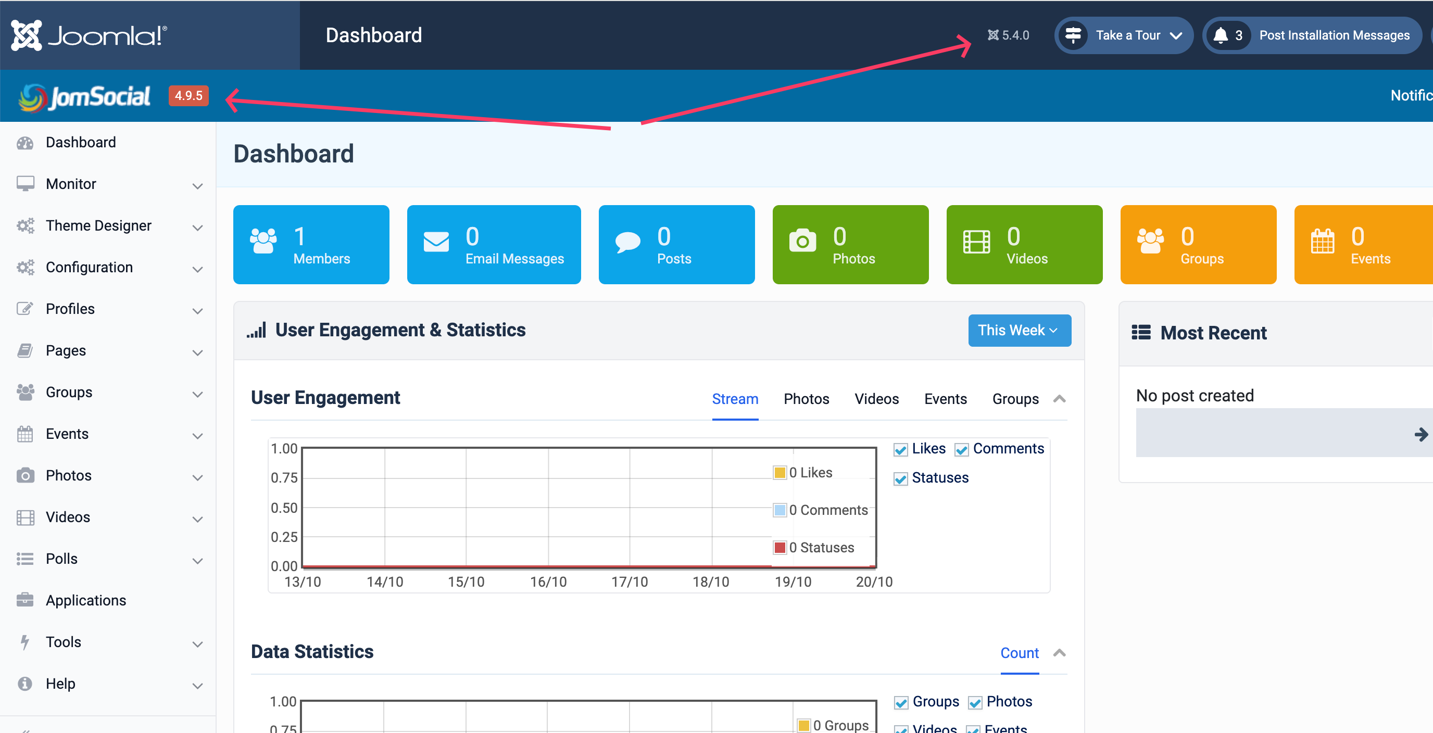1433x733 pixels.
Task: Open the Members tile people icon
Action: [x=263, y=241]
